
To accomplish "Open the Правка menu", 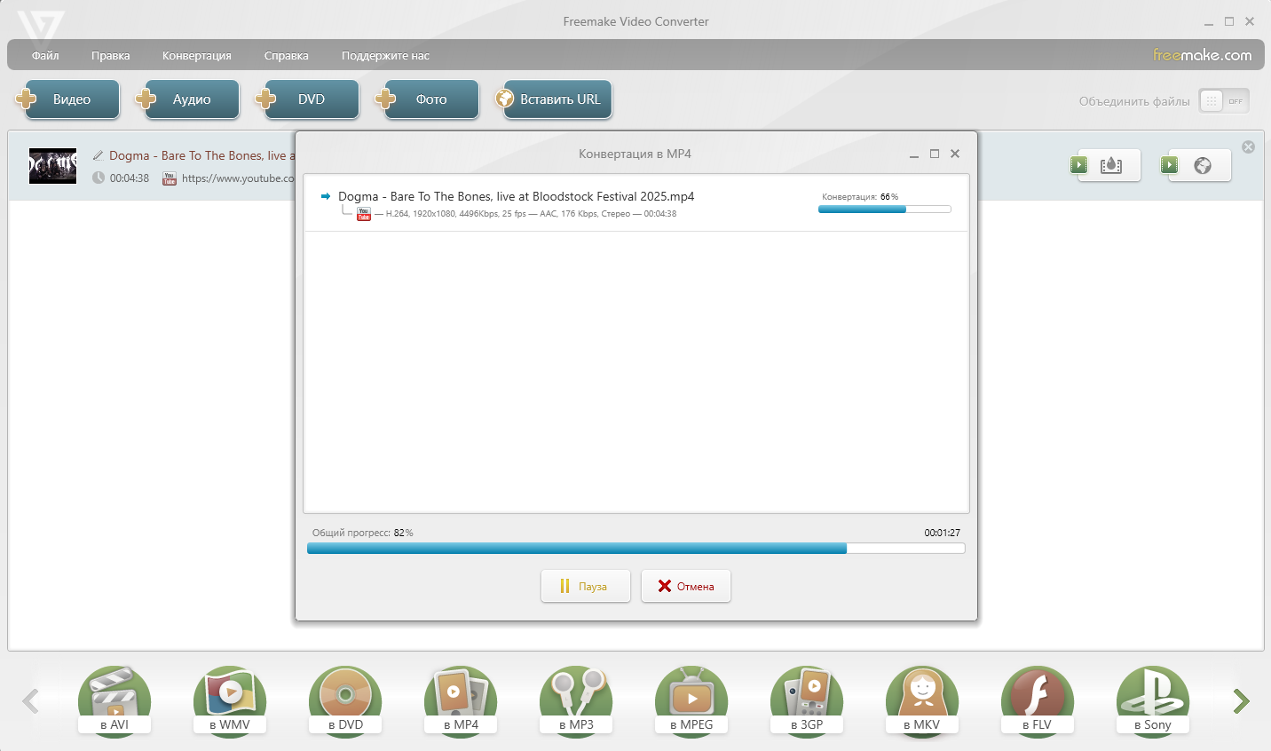I will (x=110, y=55).
